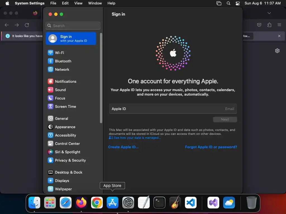This screenshot has width=286, height=214.
Task: Open Launchpad from the Dock
Action: pyautogui.click(x=50, y=203)
